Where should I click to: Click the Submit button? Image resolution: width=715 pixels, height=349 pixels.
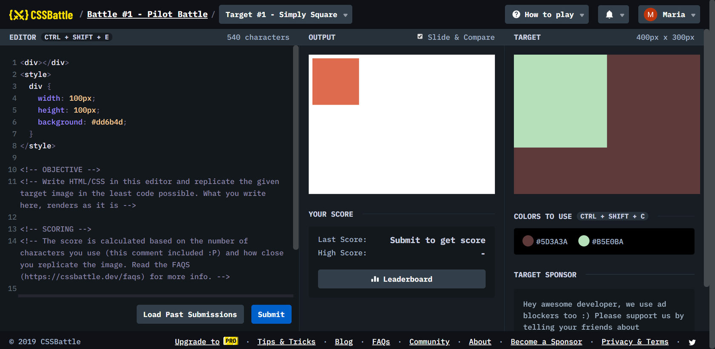[271, 314]
